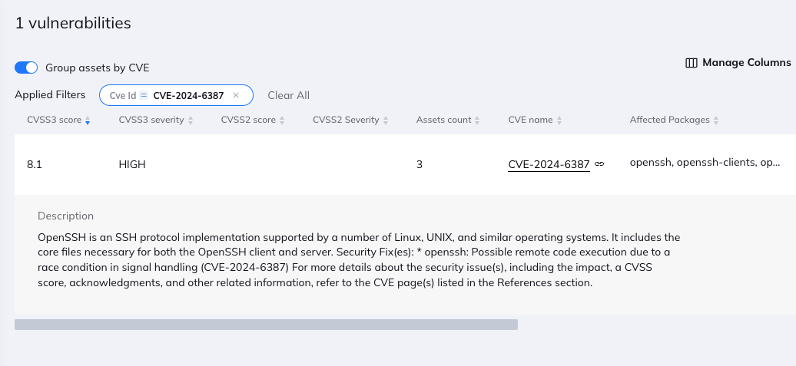Image resolution: width=796 pixels, height=366 pixels.
Task: Click the Manage Columns icon
Action: click(691, 63)
